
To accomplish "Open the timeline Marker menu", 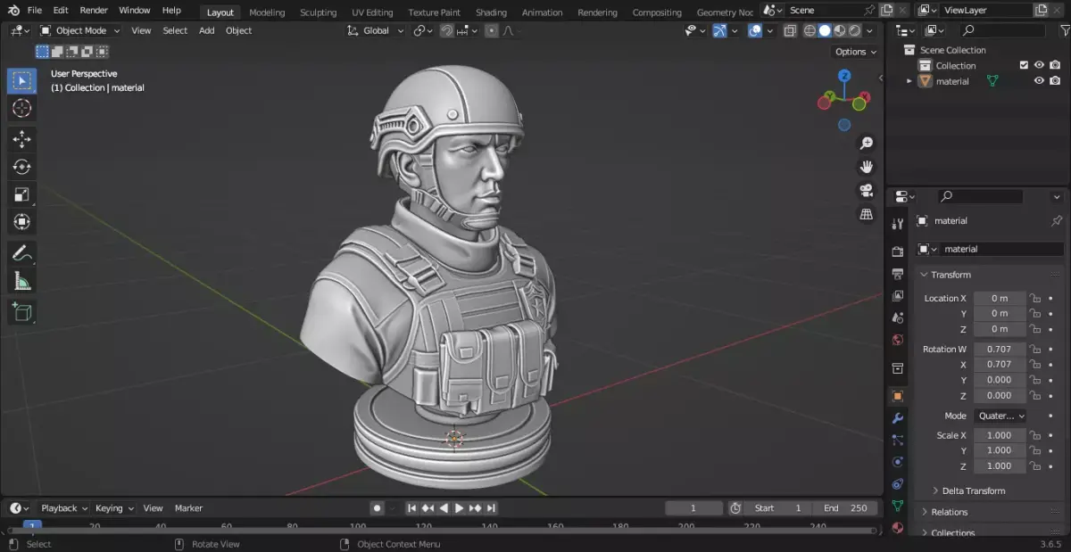I will (188, 508).
